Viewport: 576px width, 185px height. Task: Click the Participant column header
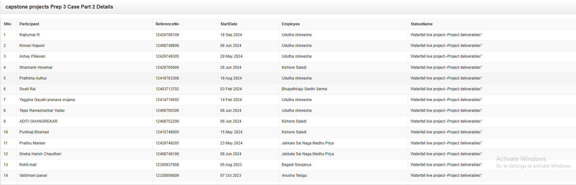[x=29, y=24]
